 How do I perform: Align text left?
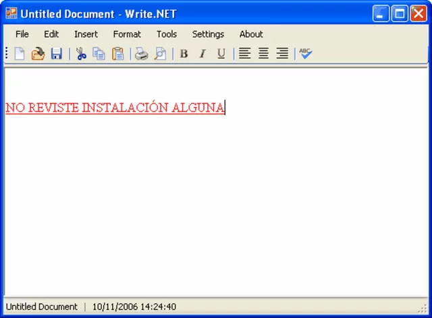pyautogui.click(x=244, y=53)
